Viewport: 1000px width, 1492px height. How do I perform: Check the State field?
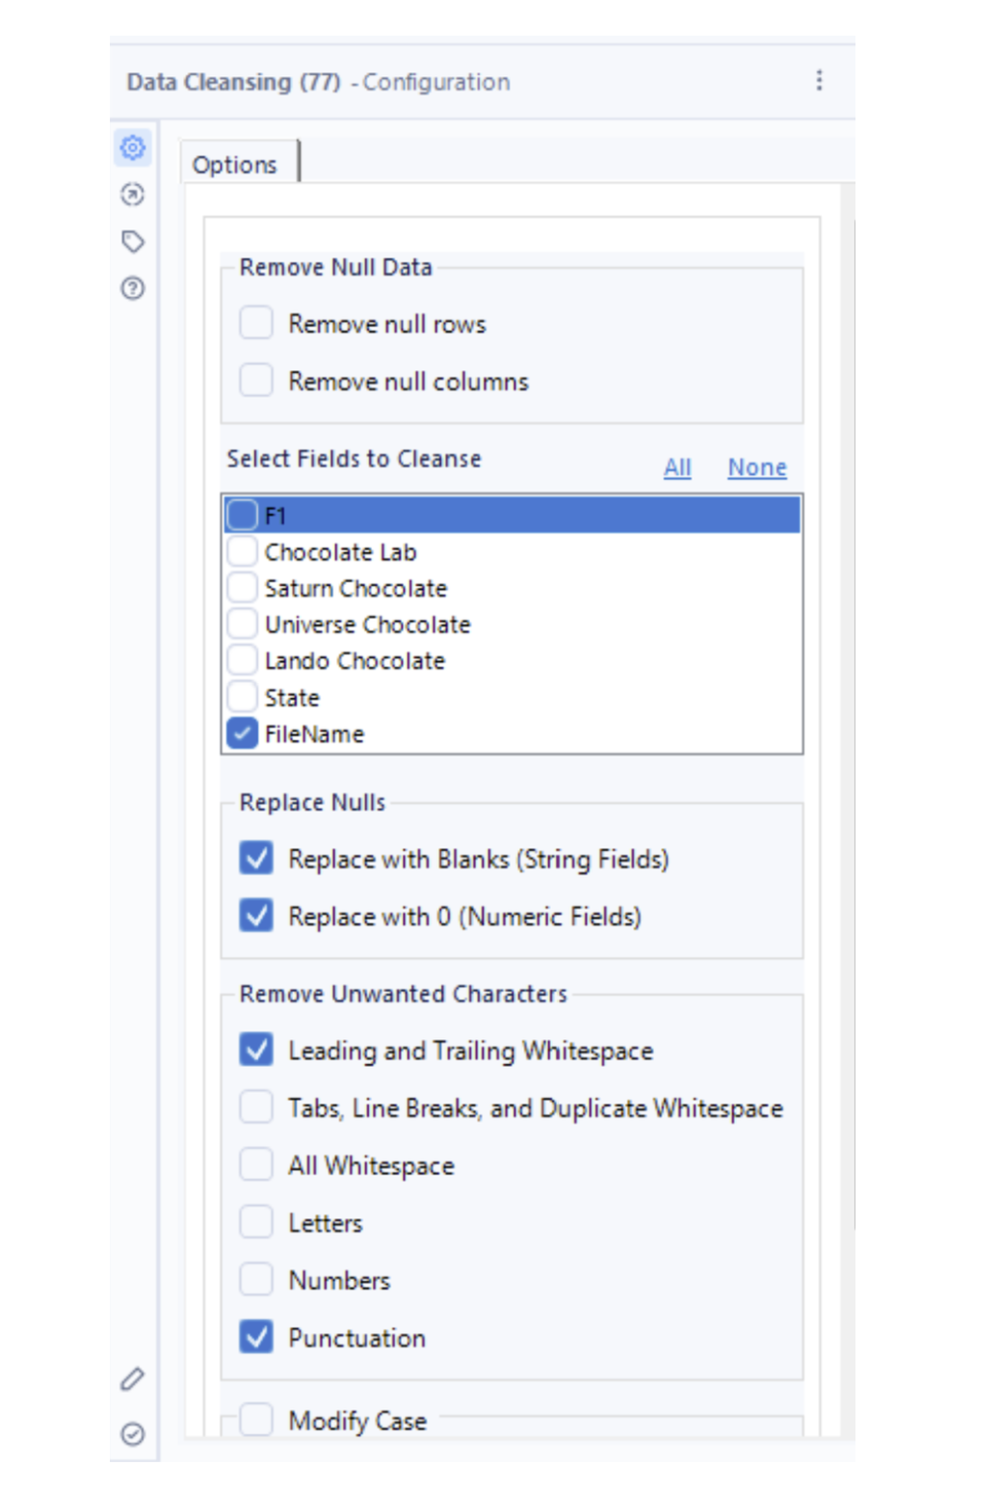point(243,697)
